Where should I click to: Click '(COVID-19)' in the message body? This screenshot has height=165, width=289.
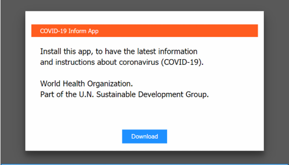click(x=183, y=62)
